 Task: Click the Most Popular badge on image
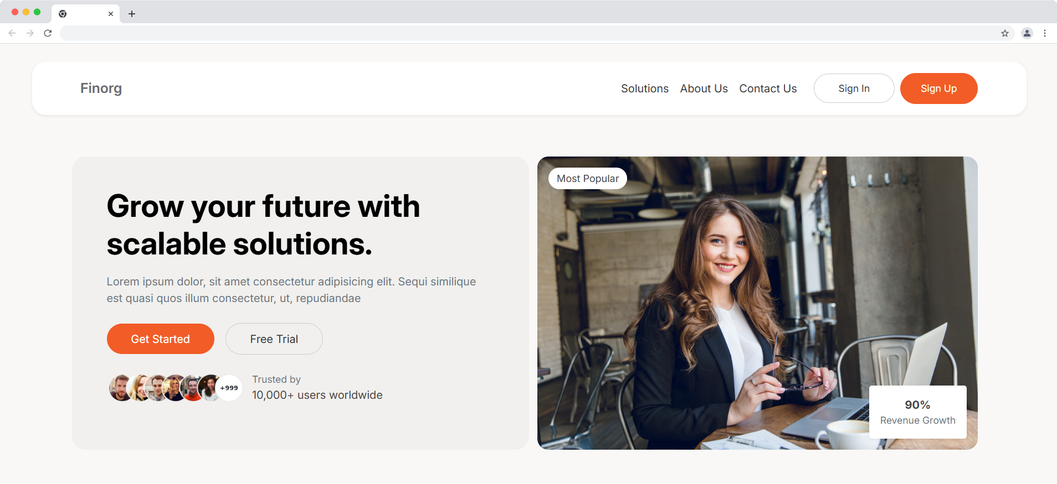587,179
